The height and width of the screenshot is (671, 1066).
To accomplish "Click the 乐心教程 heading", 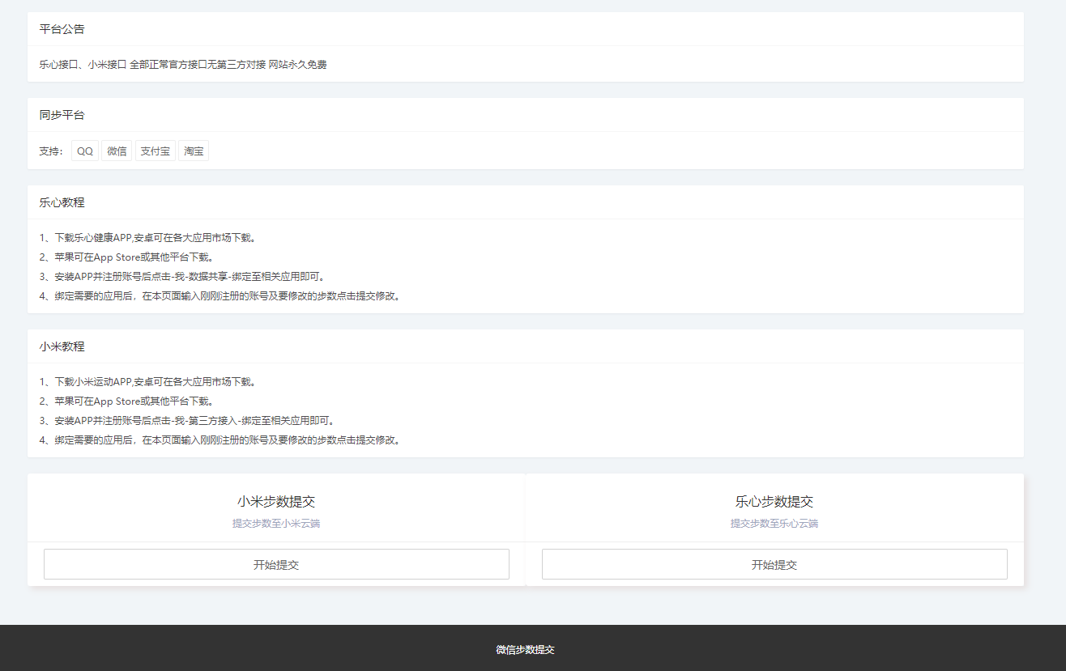I will [62, 202].
